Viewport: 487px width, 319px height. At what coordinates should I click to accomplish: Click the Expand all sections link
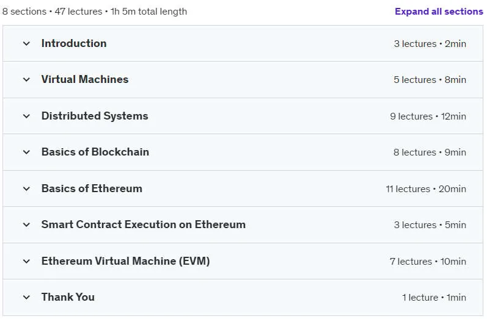coord(439,12)
